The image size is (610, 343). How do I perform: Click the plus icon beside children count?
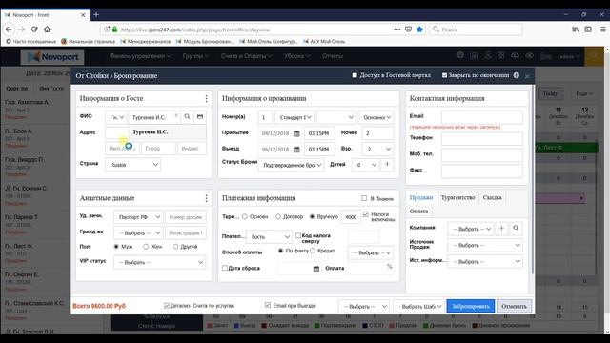coord(387,165)
